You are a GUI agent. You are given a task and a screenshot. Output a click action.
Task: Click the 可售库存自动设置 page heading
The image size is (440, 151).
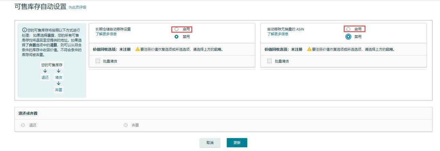point(41,7)
